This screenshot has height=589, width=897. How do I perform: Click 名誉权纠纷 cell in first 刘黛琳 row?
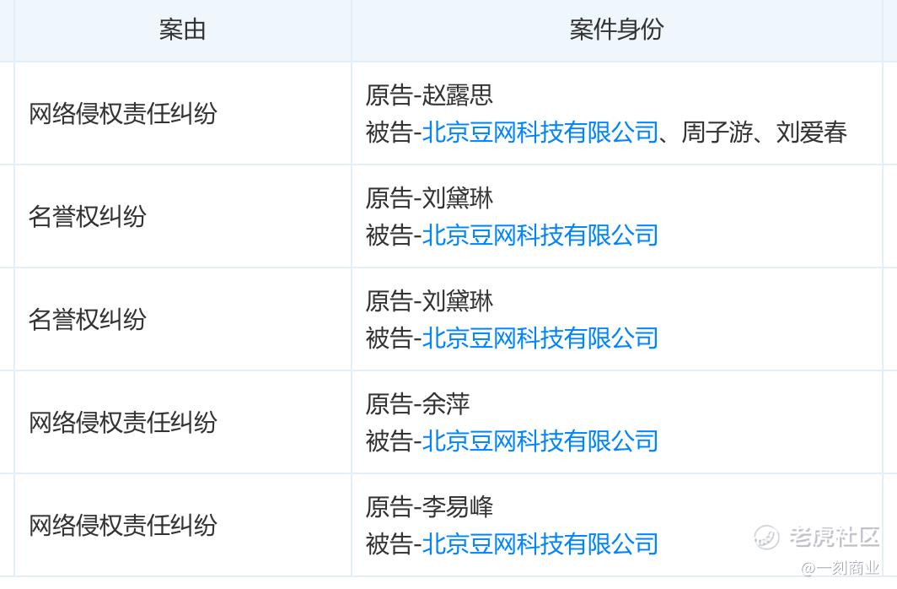click(88, 217)
